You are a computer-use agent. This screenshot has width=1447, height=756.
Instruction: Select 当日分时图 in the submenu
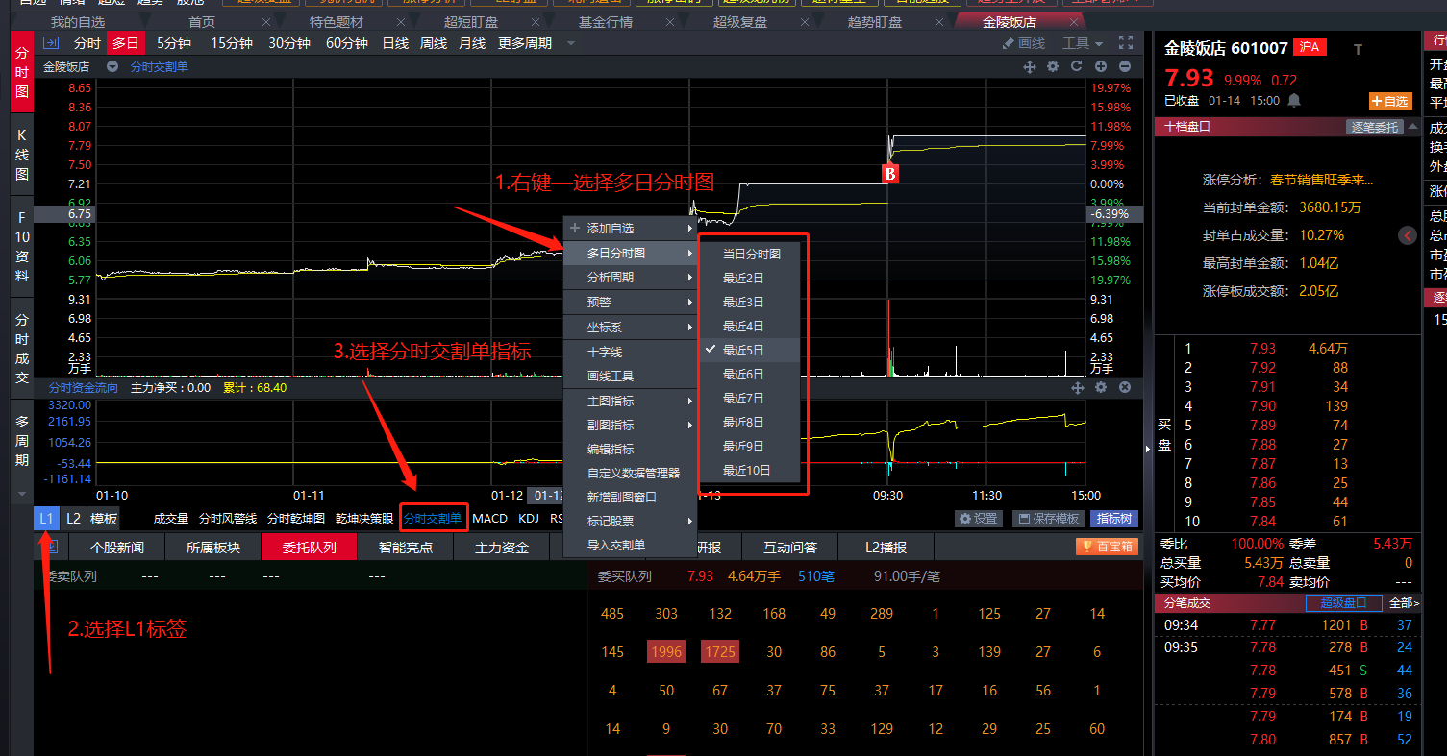(x=750, y=254)
